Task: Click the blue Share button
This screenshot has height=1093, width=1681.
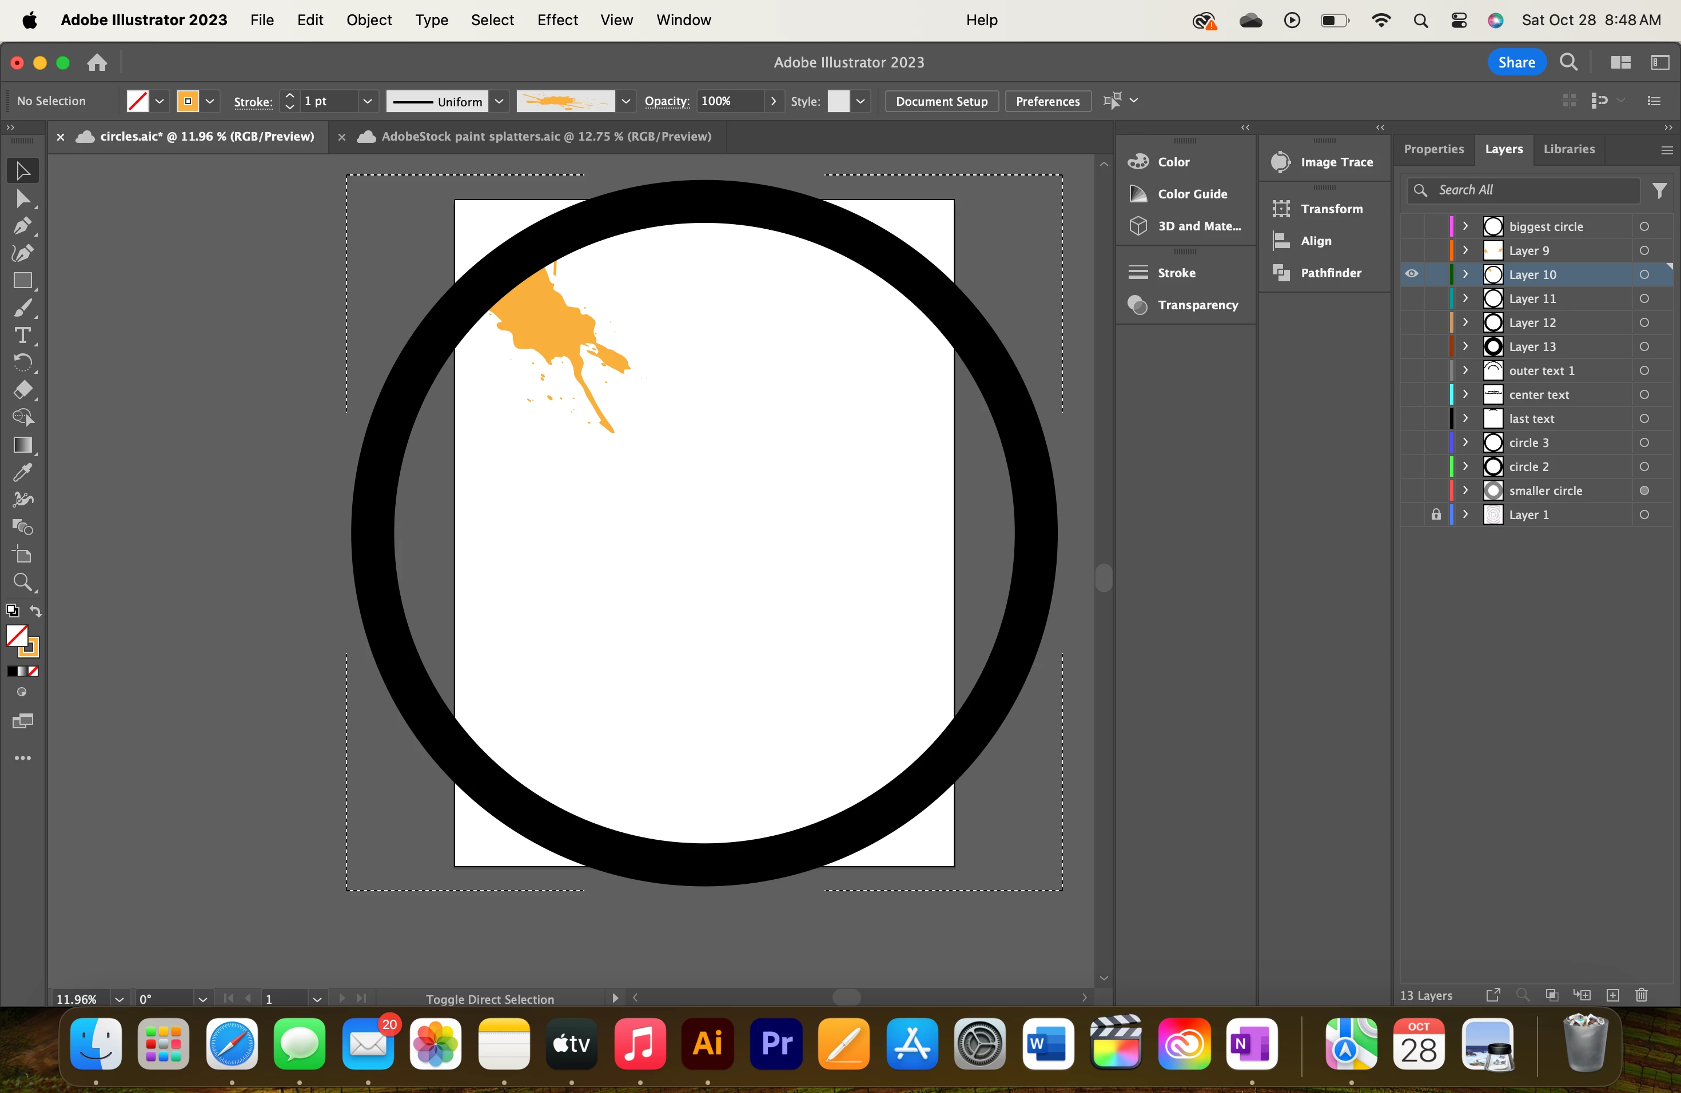Action: point(1516,62)
